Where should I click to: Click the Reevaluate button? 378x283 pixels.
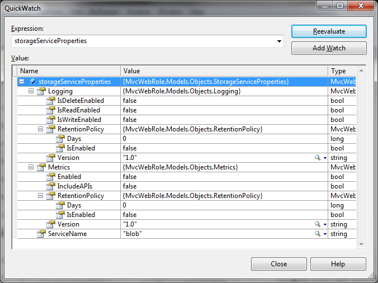(329, 31)
